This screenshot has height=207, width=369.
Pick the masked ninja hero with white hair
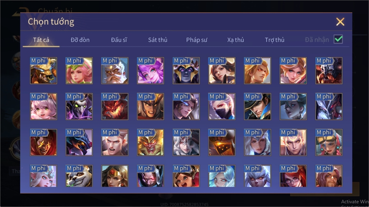pyautogui.click(x=222, y=106)
